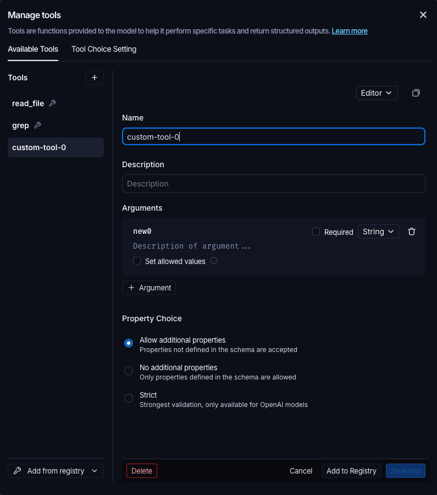Click the new0 argument name
The image size is (437, 495).
(x=142, y=231)
